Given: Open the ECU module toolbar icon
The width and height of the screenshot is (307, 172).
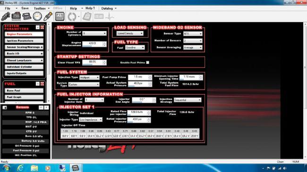Looking at the screenshot, I should click(x=26, y=16).
